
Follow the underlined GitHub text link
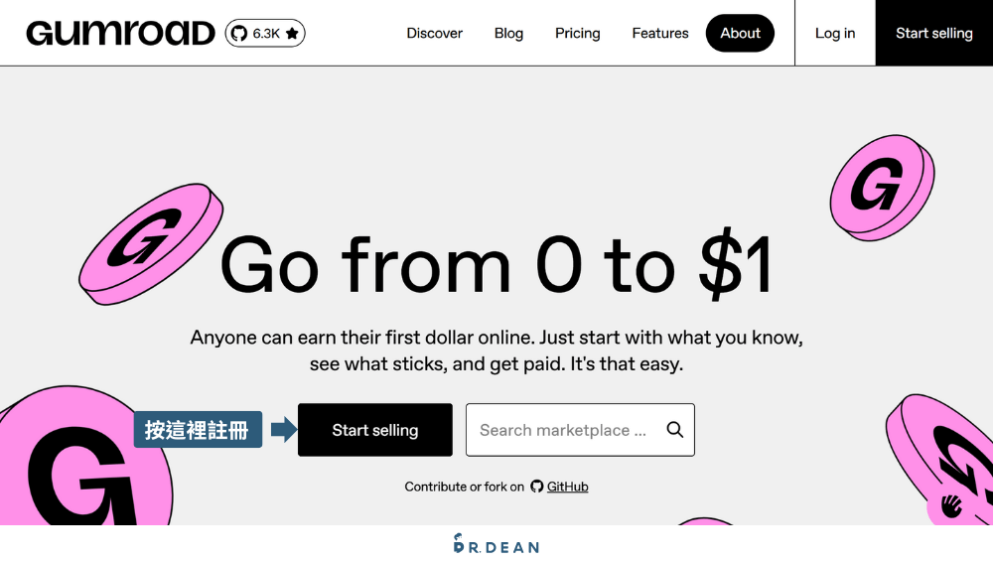(x=568, y=487)
